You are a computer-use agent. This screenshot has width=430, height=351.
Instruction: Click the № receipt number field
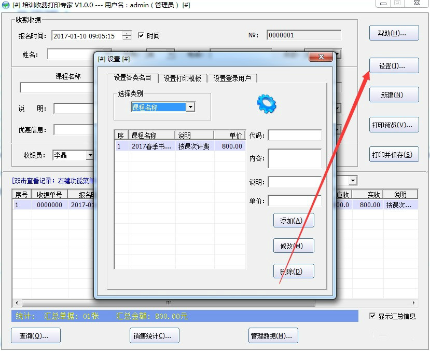coord(303,35)
